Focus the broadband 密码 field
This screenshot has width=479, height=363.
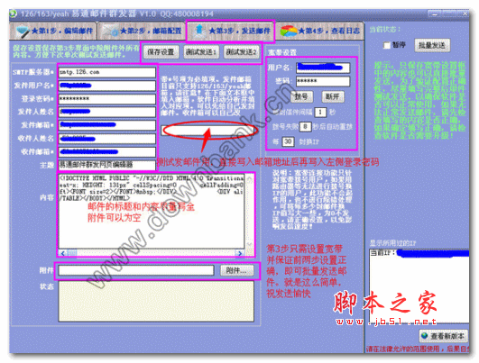click(x=323, y=81)
